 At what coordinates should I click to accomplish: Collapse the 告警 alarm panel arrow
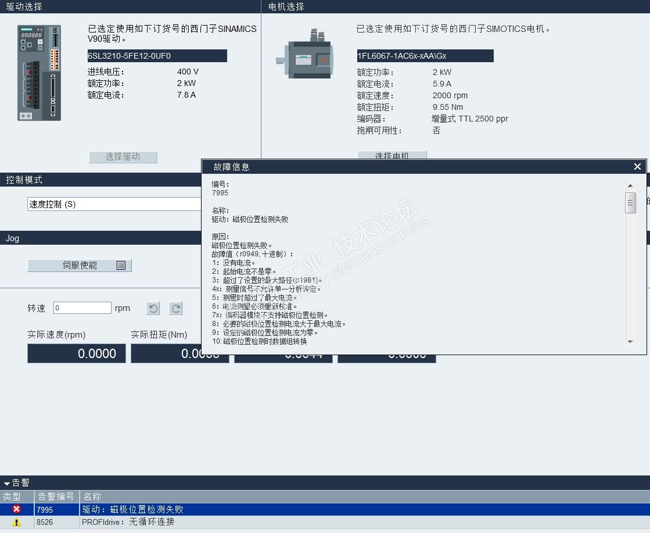tap(6, 483)
